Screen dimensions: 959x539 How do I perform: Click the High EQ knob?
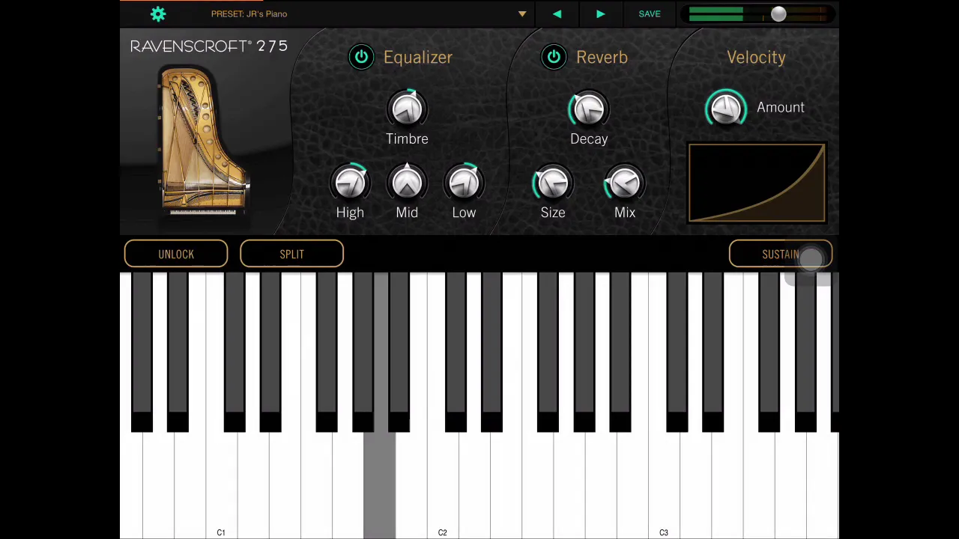tap(350, 183)
